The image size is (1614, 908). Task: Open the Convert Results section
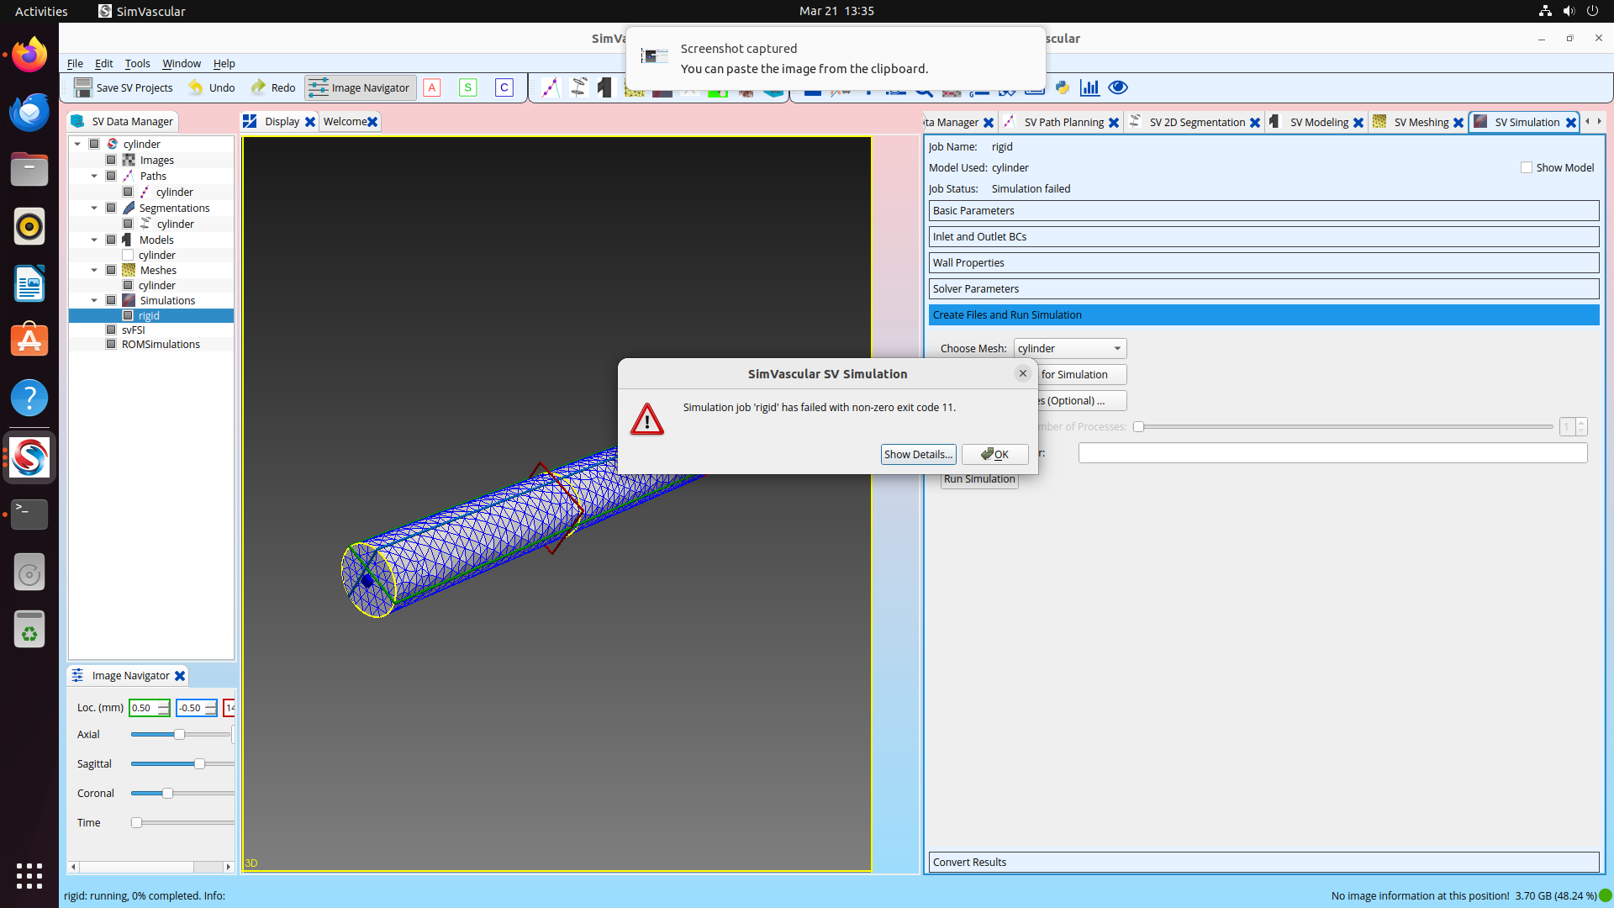click(1263, 863)
